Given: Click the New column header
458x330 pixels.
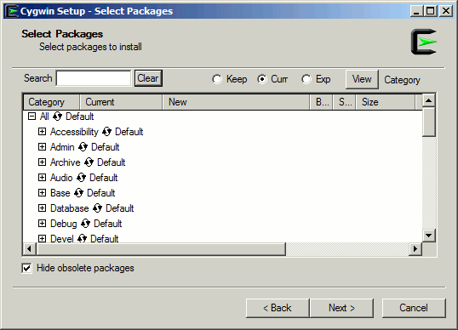Looking at the screenshot, I should point(236,102).
